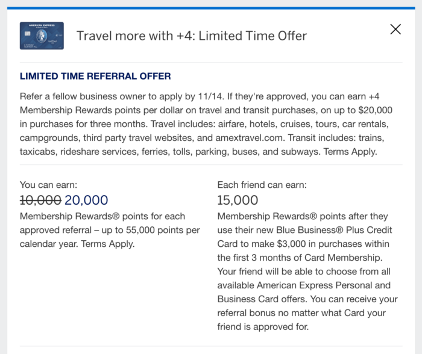Click the 'Each friend can earn:' label
Image resolution: width=422 pixels, height=354 pixels.
[x=262, y=185]
